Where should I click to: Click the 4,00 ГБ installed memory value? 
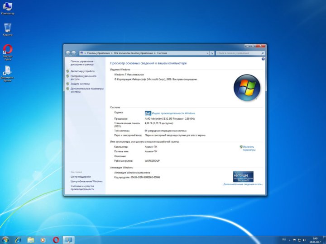coord(159,123)
